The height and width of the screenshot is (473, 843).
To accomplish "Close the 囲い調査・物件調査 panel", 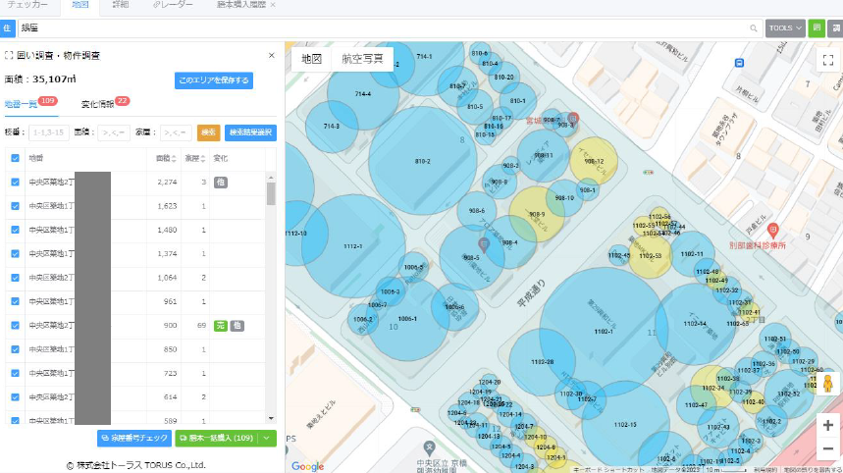I will 271,56.
